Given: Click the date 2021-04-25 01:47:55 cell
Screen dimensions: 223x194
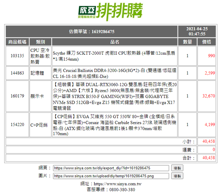Looking at the screenshot, I should [197, 32].
